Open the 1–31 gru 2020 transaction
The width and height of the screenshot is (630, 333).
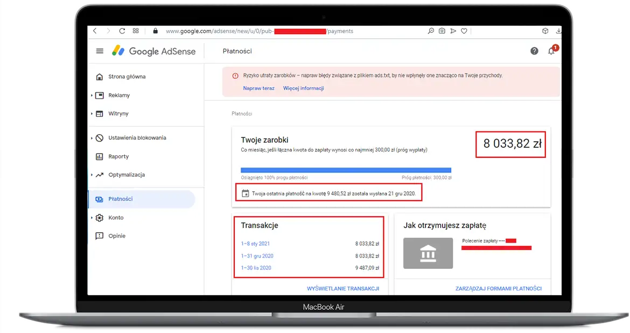click(257, 256)
